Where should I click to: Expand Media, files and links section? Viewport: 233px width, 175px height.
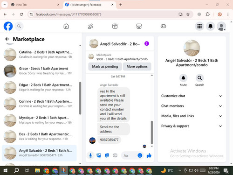coord(192,116)
